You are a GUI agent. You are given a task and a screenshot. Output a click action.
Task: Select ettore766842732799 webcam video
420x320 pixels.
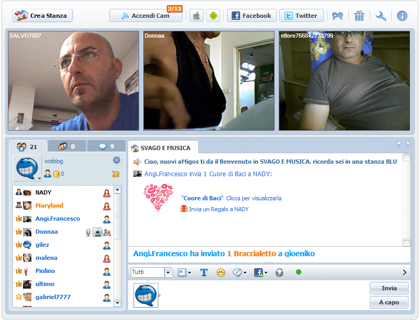pos(345,81)
